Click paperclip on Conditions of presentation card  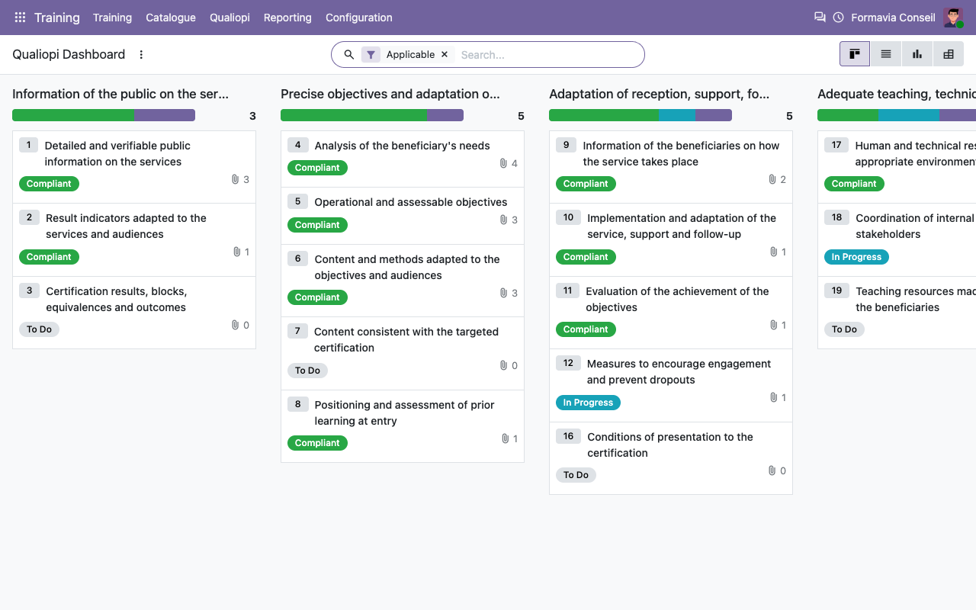(x=772, y=470)
